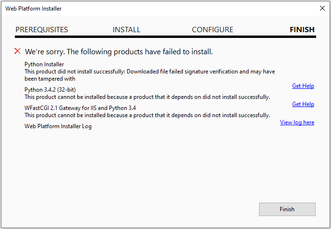The width and height of the screenshot is (331, 229).
Task: Open the lower Get Help link
Action: pos(303,104)
